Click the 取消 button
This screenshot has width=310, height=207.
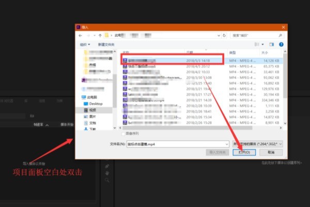(x=271, y=153)
